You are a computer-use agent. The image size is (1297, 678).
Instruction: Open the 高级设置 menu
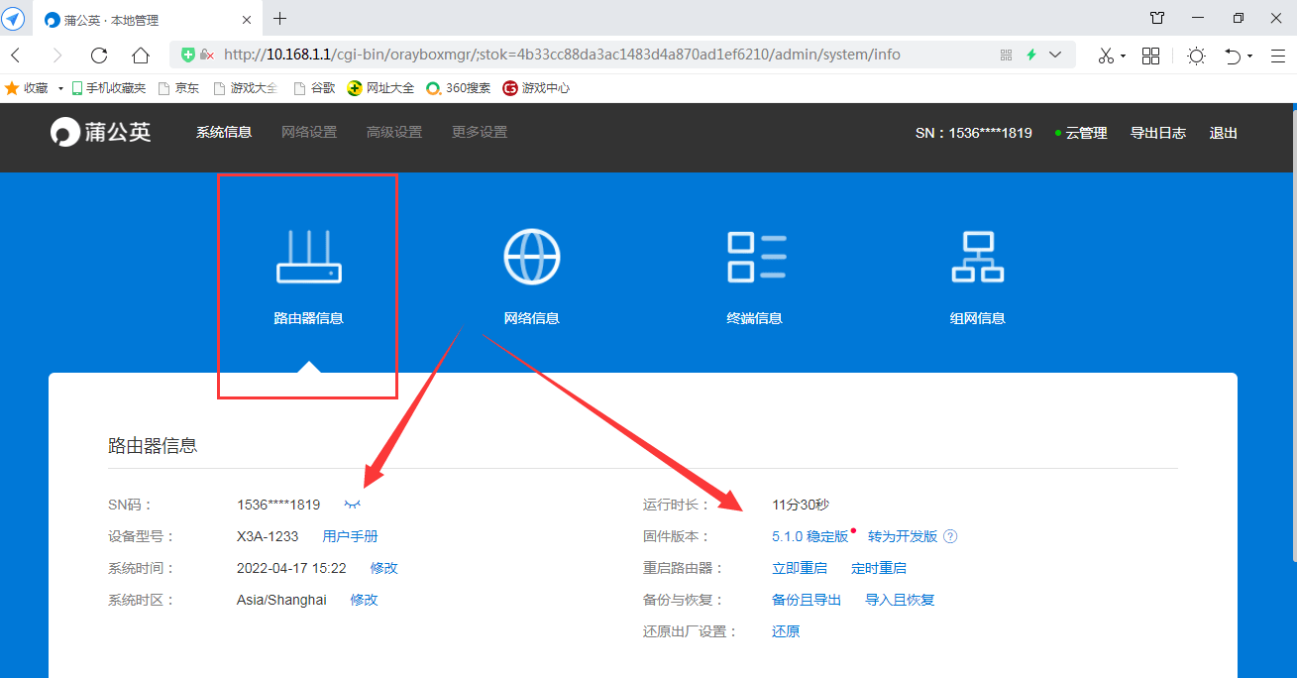pyautogui.click(x=393, y=133)
